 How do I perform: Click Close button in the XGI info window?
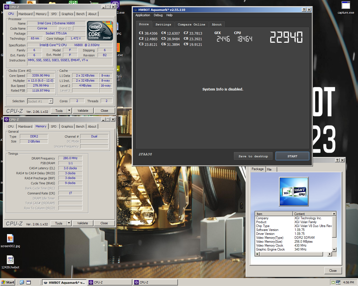(333, 270)
